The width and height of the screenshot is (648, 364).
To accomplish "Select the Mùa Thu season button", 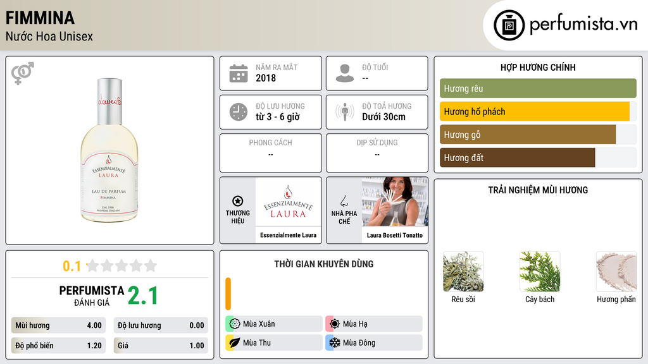I will tap(274, 343).
